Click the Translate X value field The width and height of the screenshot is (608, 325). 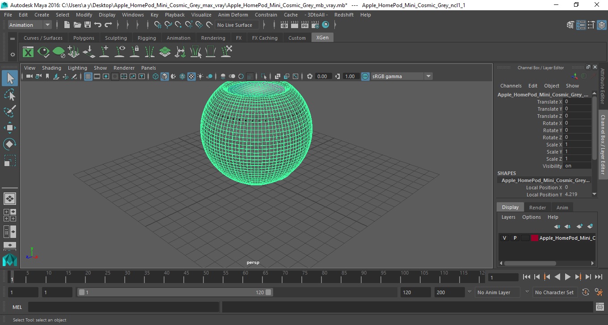coord(578,102)
